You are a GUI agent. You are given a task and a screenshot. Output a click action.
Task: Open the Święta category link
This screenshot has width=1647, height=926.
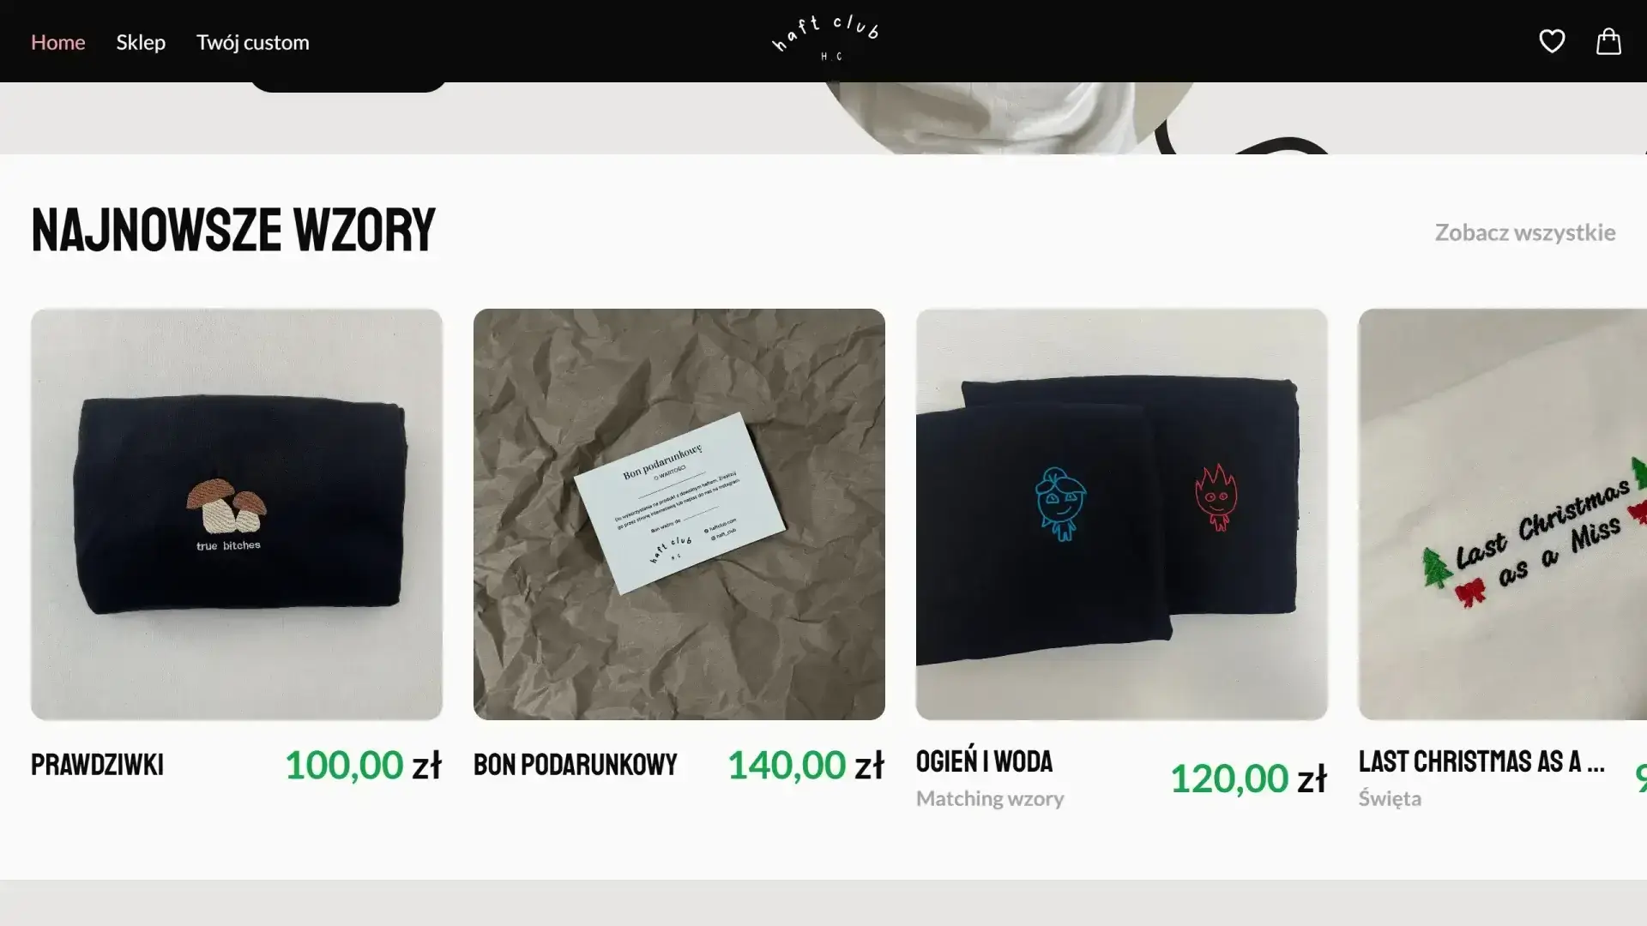(x=1390, y=798)
